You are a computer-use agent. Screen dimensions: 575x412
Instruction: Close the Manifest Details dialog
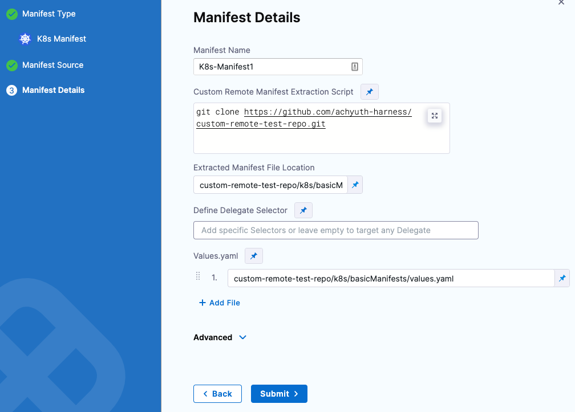point(560,2)
